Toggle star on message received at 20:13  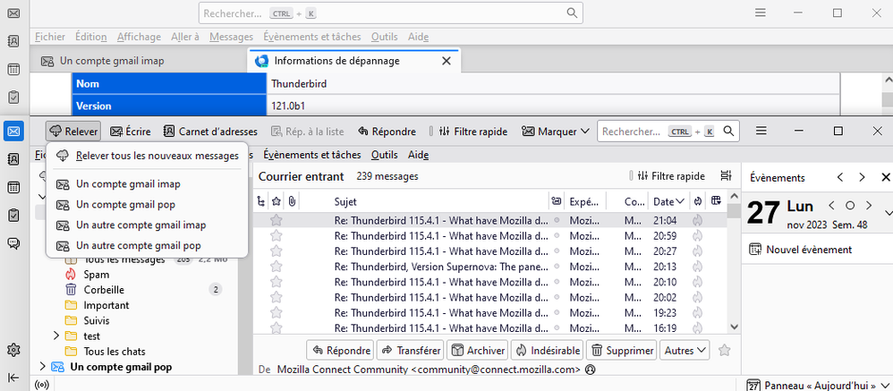276,266
